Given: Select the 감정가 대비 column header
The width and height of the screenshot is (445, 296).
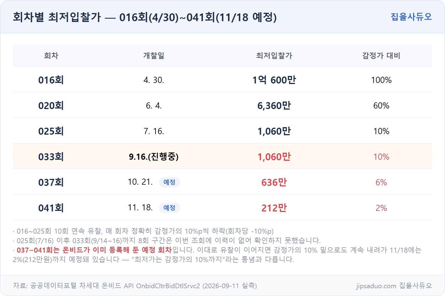Looking at the screenshot, I should coord(381,56).
